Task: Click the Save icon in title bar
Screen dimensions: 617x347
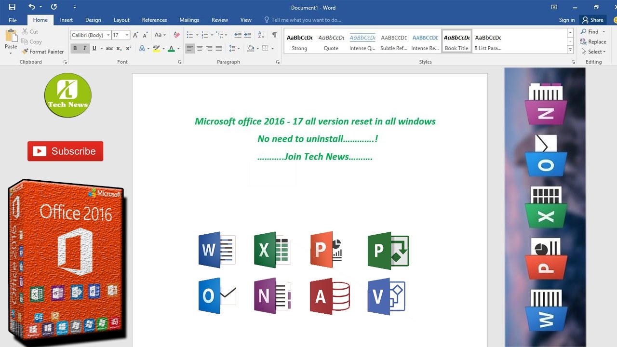Action: (x=12, y=7)
